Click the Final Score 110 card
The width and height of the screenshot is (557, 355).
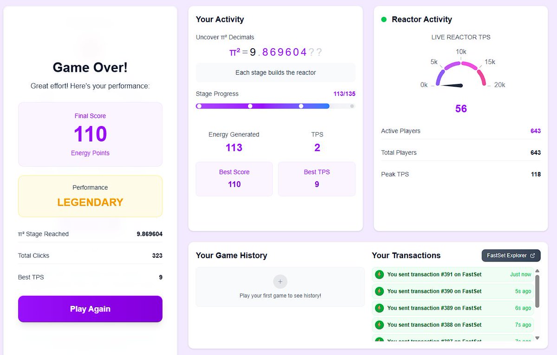90,134
